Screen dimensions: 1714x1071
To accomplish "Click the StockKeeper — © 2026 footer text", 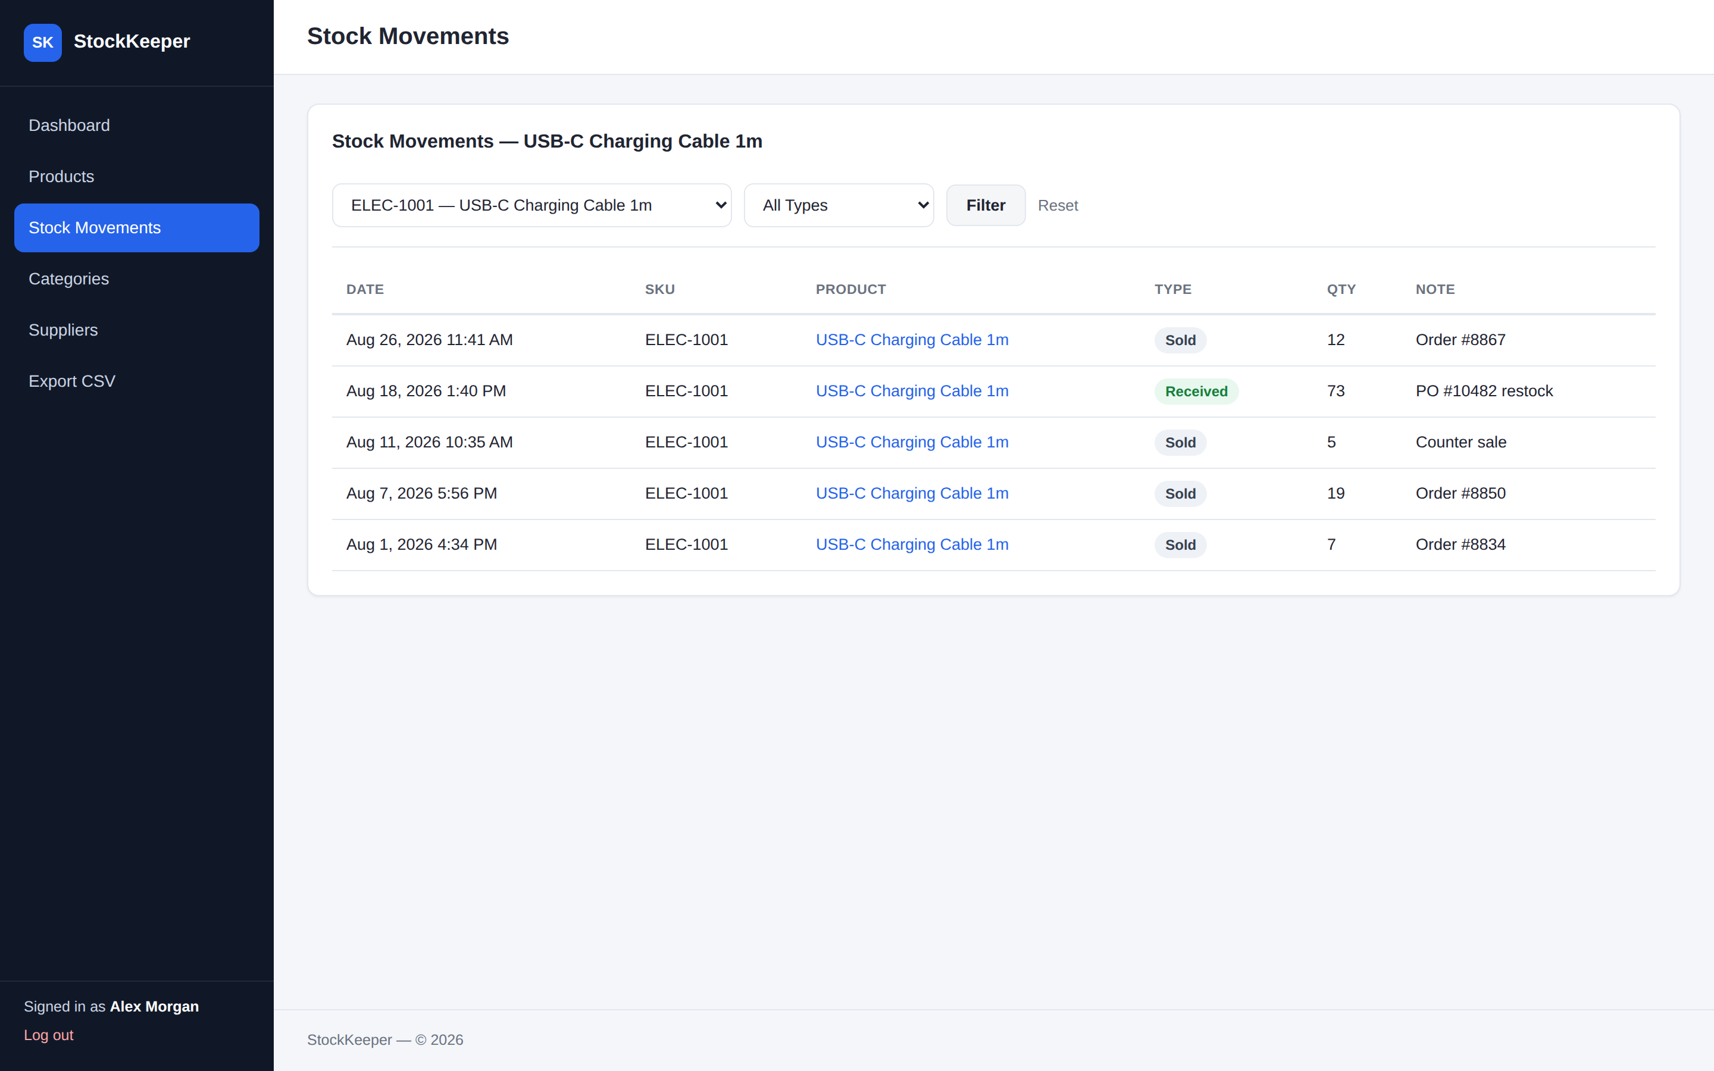I will [384, 1040].
